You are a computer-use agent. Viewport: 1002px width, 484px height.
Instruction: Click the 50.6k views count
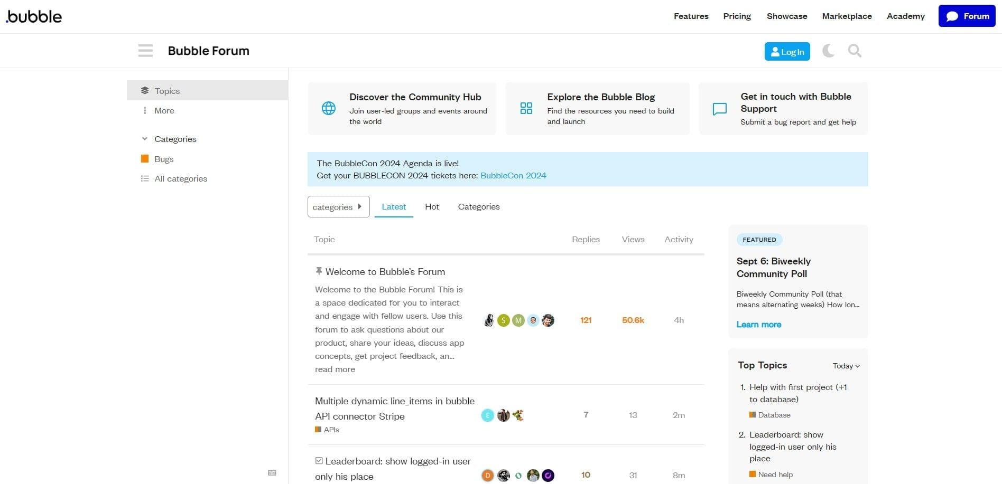(x=633, y=320)
